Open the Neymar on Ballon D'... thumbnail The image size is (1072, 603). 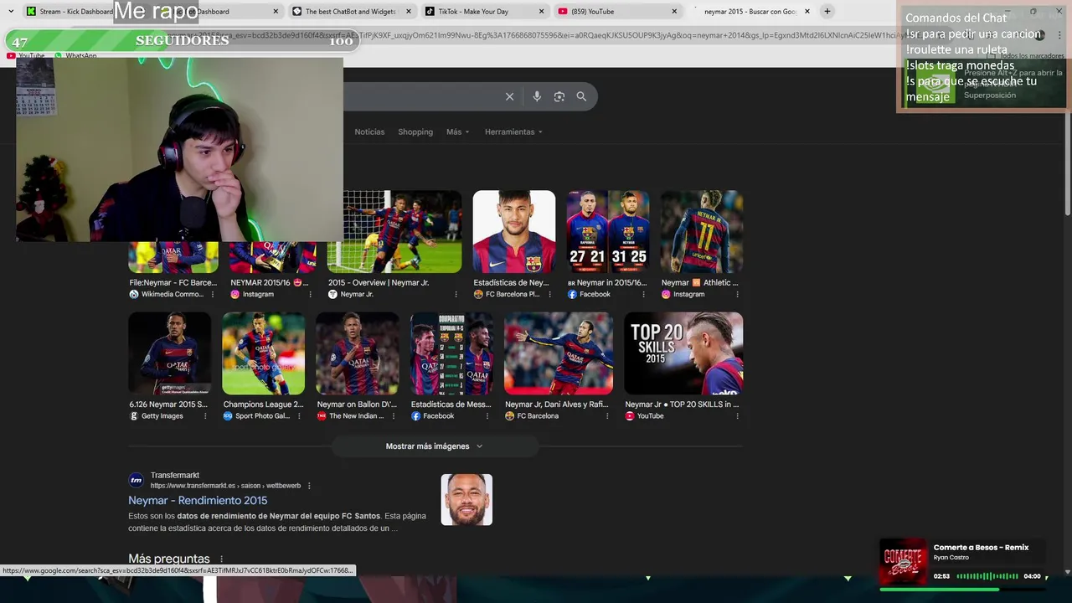358,353
